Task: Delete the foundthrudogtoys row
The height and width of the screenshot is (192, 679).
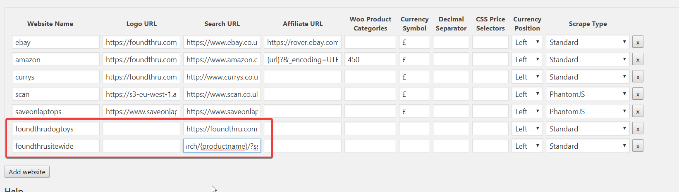Action: (638, 129)
